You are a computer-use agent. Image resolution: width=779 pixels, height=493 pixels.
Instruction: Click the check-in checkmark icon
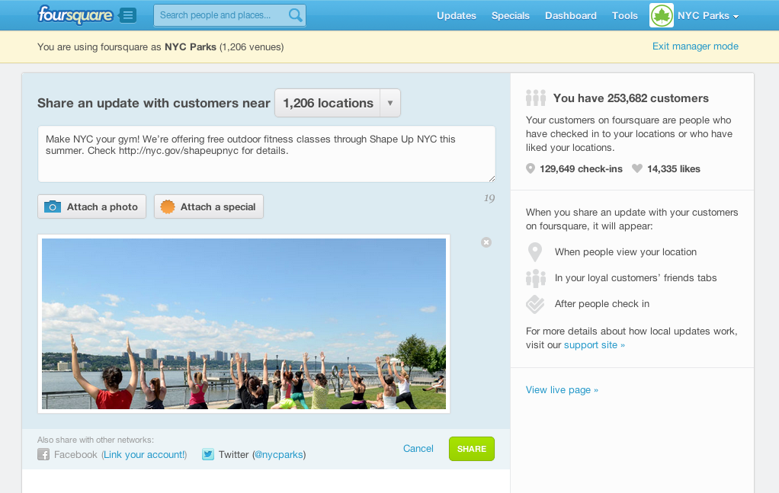(535, 304)
